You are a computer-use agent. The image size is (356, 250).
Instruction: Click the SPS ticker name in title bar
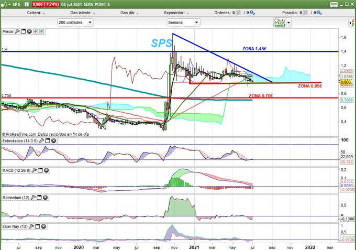pyautogui.click(x=16, y=4)
